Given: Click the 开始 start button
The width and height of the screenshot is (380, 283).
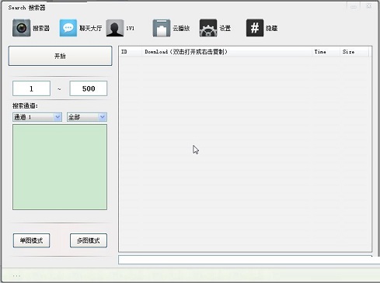Looking at the screenshot, I should coord(60,56).
